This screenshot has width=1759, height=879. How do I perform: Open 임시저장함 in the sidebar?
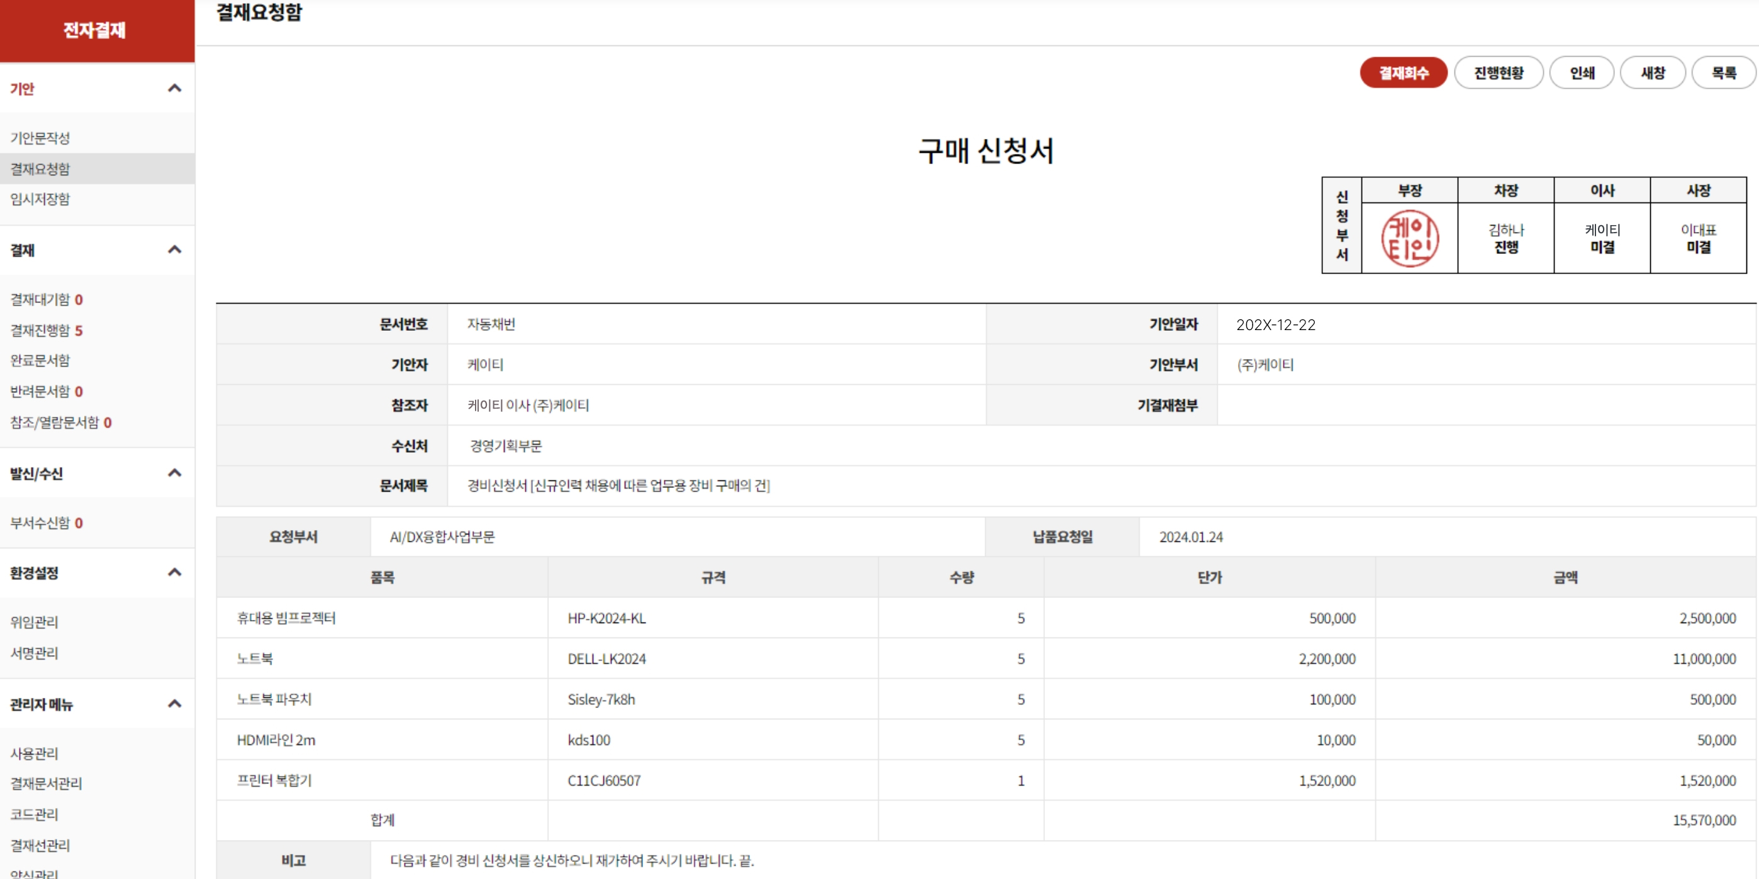pos(40,199)
